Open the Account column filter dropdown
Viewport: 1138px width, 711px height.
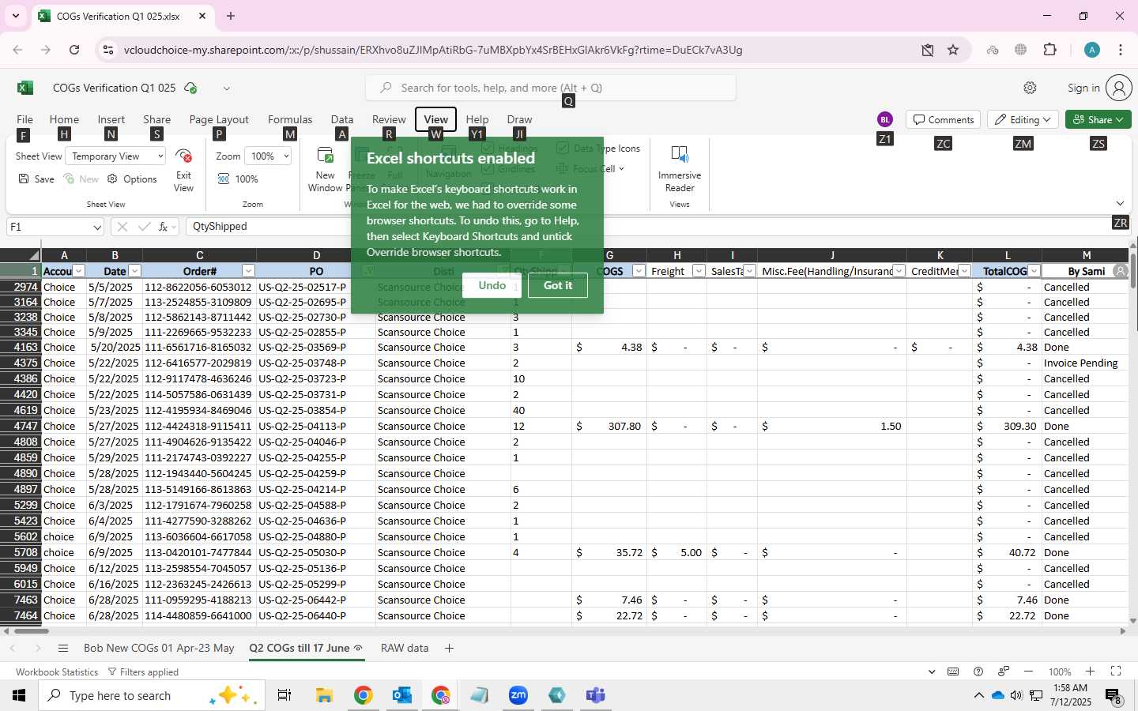(x=79, y=271)
